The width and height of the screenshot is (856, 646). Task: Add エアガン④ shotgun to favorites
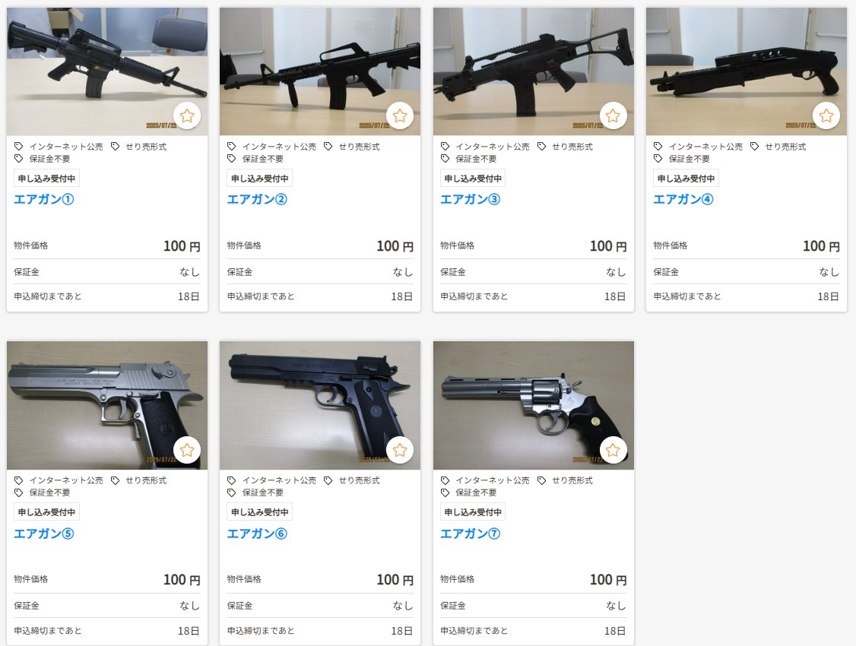[x=826, y=116]
